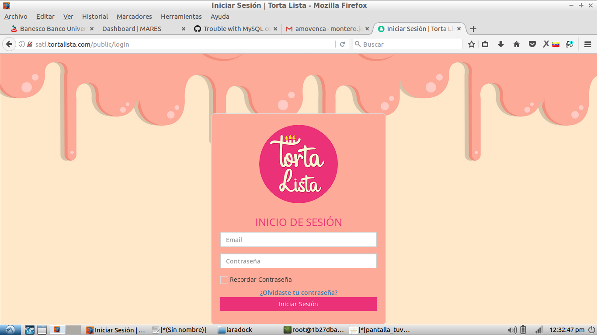Follow the ¿Olvidaste tu contraseña? link
The width and height of the screenshot is (597, 335).
tap(298, 293)
